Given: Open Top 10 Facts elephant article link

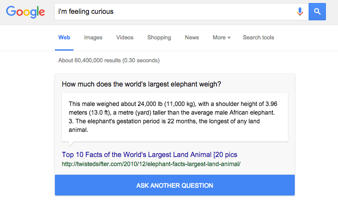Looking at the screenshot, I should [150, 154].
